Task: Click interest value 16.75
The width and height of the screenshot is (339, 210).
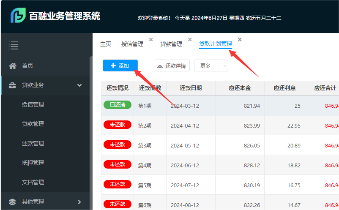Action: coord(294,185)
